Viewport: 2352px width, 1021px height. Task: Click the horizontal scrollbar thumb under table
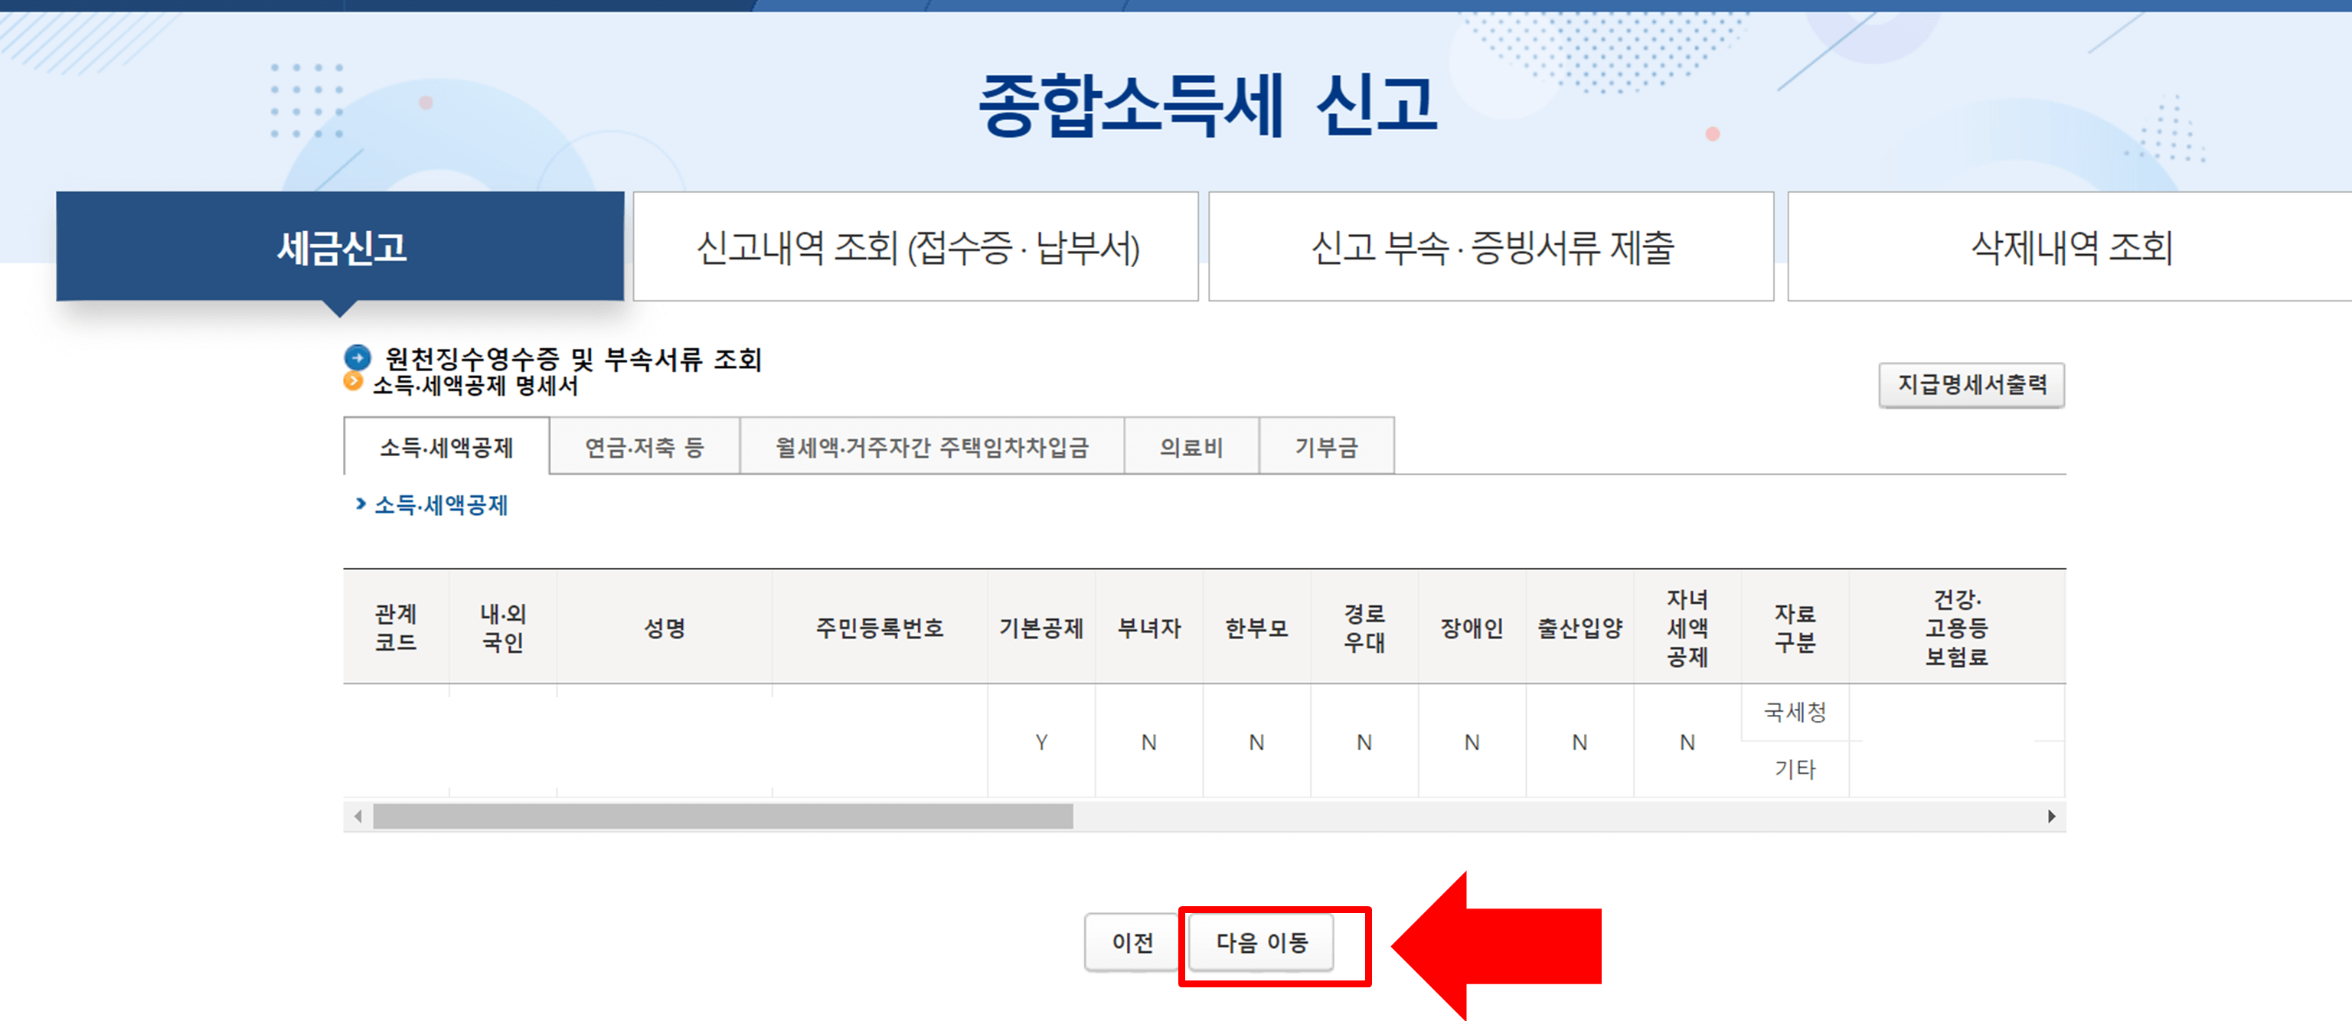[x=722, y=816]
